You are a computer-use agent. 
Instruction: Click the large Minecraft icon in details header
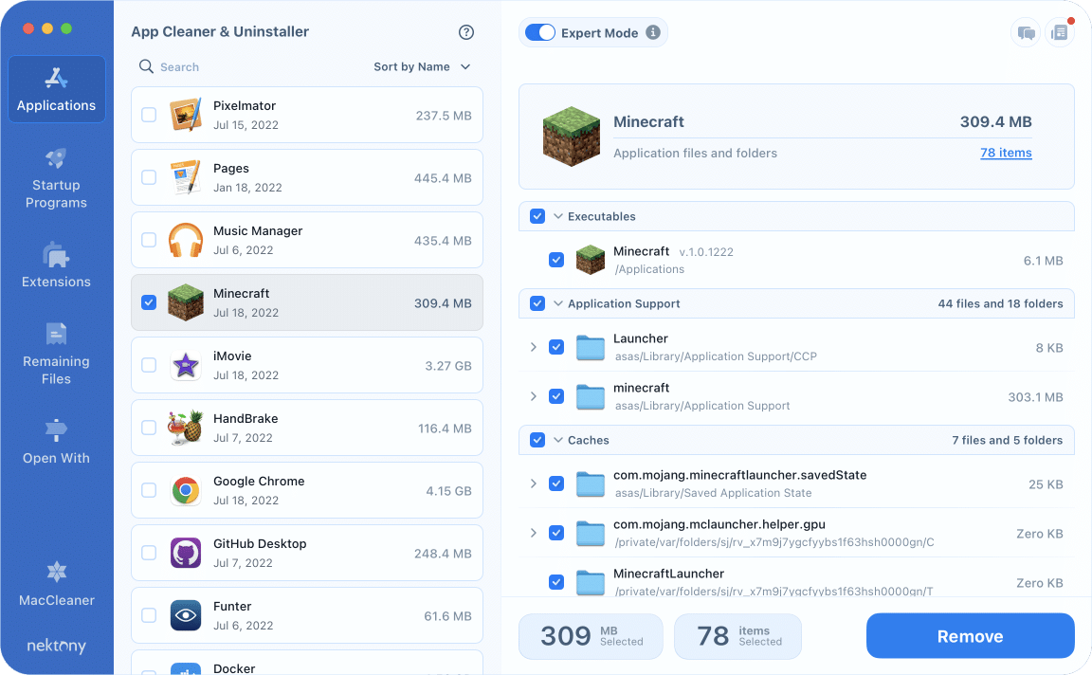pos(571,137)
